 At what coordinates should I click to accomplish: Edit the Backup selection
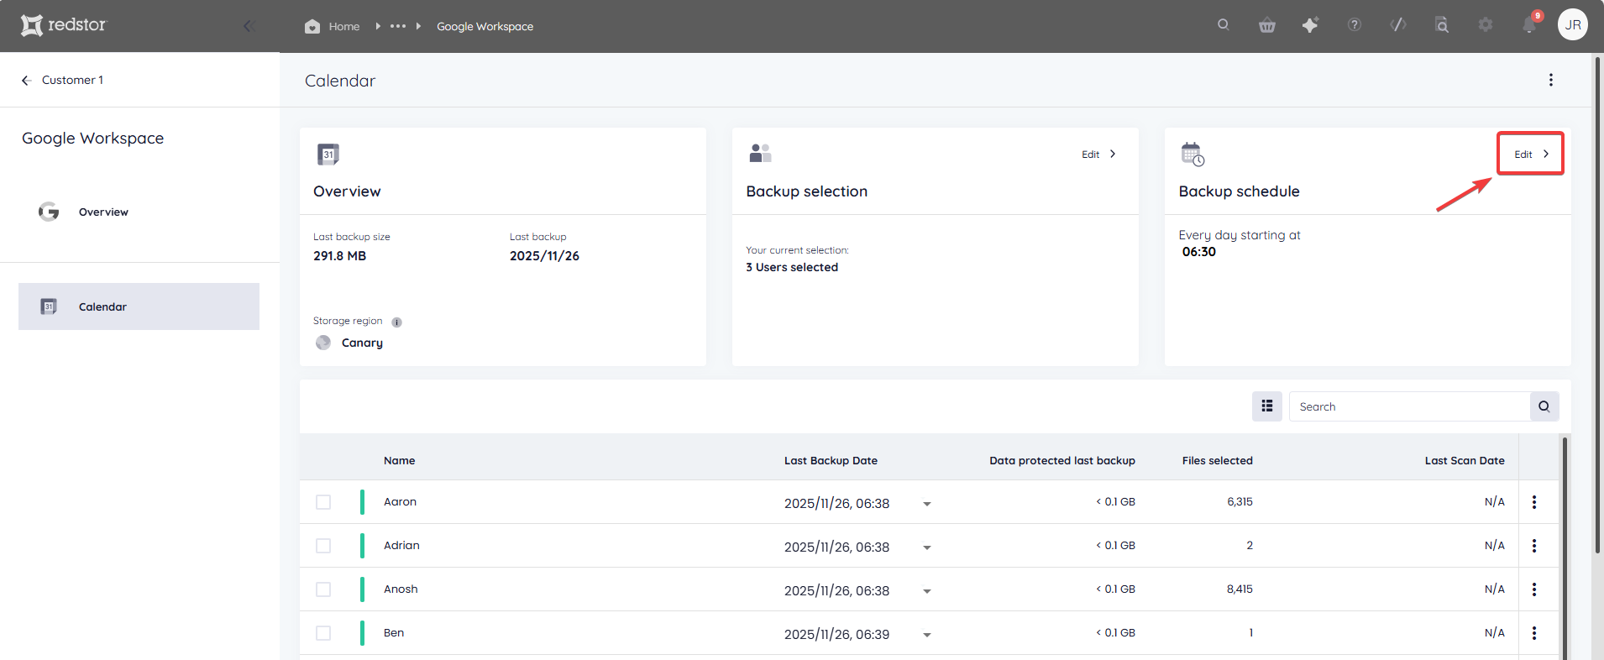tap(1098, 154)
